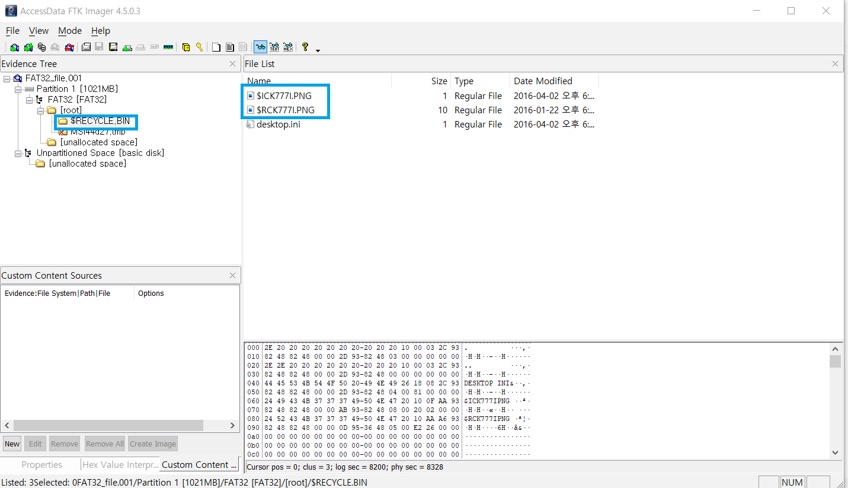
Task: Click the Remove Evidence Item icon
Action: [x=55, y=47]
